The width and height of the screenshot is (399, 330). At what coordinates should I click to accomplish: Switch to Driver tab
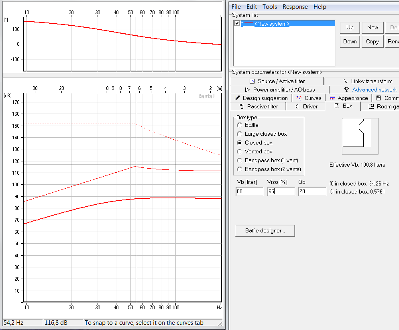coord(306,106)
